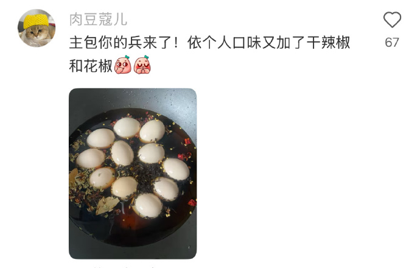Image resolution: width=420 pixels, height=268 pixels.
Task: Click the comment line starting with 主包
Action: pyautogui.click(x=209, y=43)
